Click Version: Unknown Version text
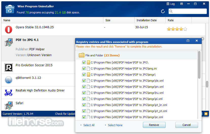 pyautogui.click(x=34, y=55)
